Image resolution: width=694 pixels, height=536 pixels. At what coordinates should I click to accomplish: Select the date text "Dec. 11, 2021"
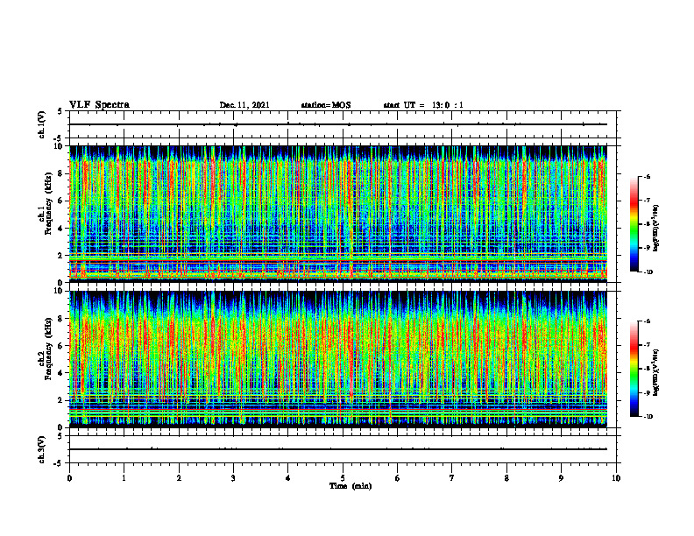pos(244,105)
